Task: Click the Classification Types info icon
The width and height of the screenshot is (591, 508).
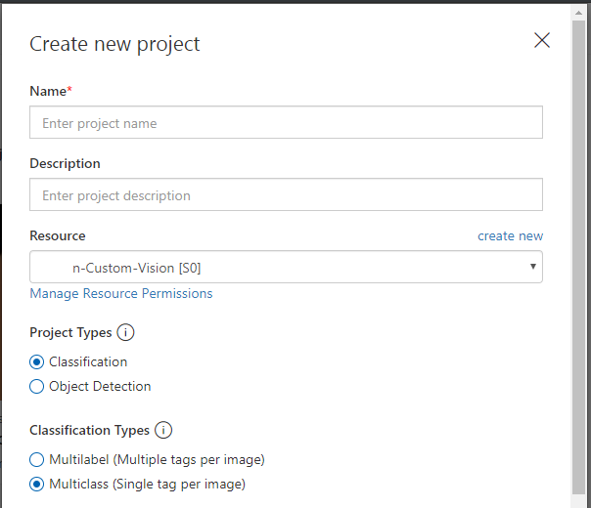Action: (x=163, y=430)
